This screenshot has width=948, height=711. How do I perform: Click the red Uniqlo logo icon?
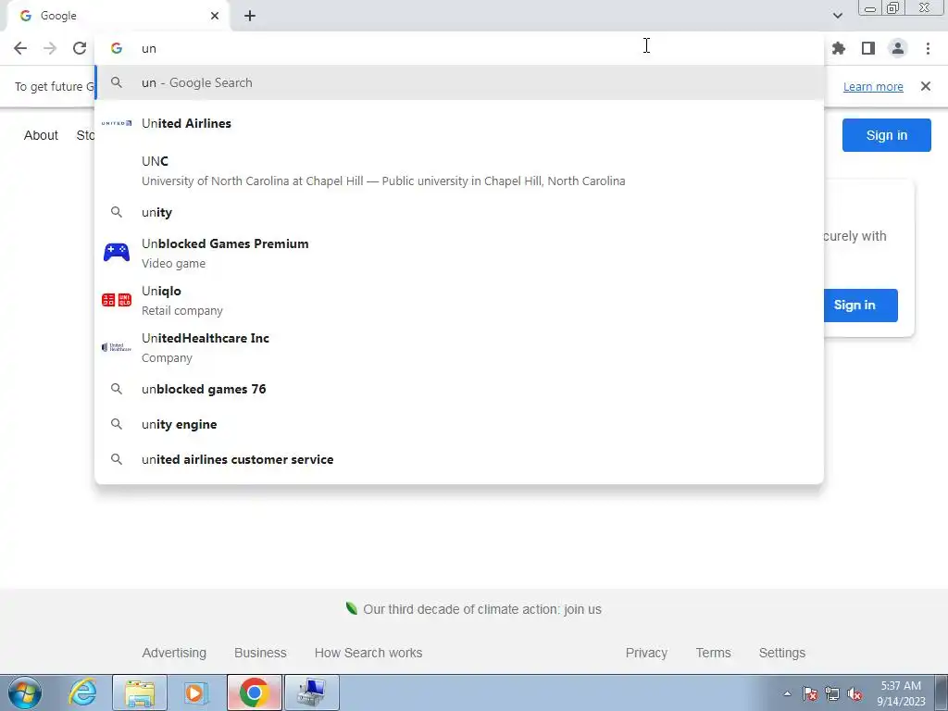[116, 300]
